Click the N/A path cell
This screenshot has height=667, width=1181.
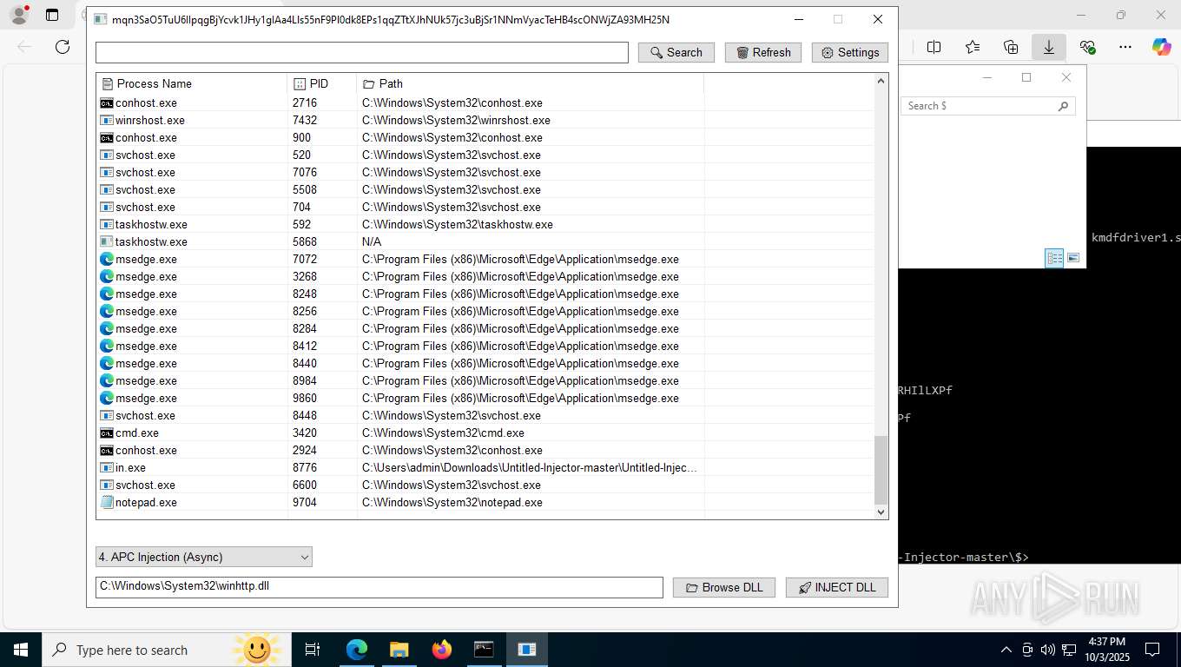click(x=372, y=241)
